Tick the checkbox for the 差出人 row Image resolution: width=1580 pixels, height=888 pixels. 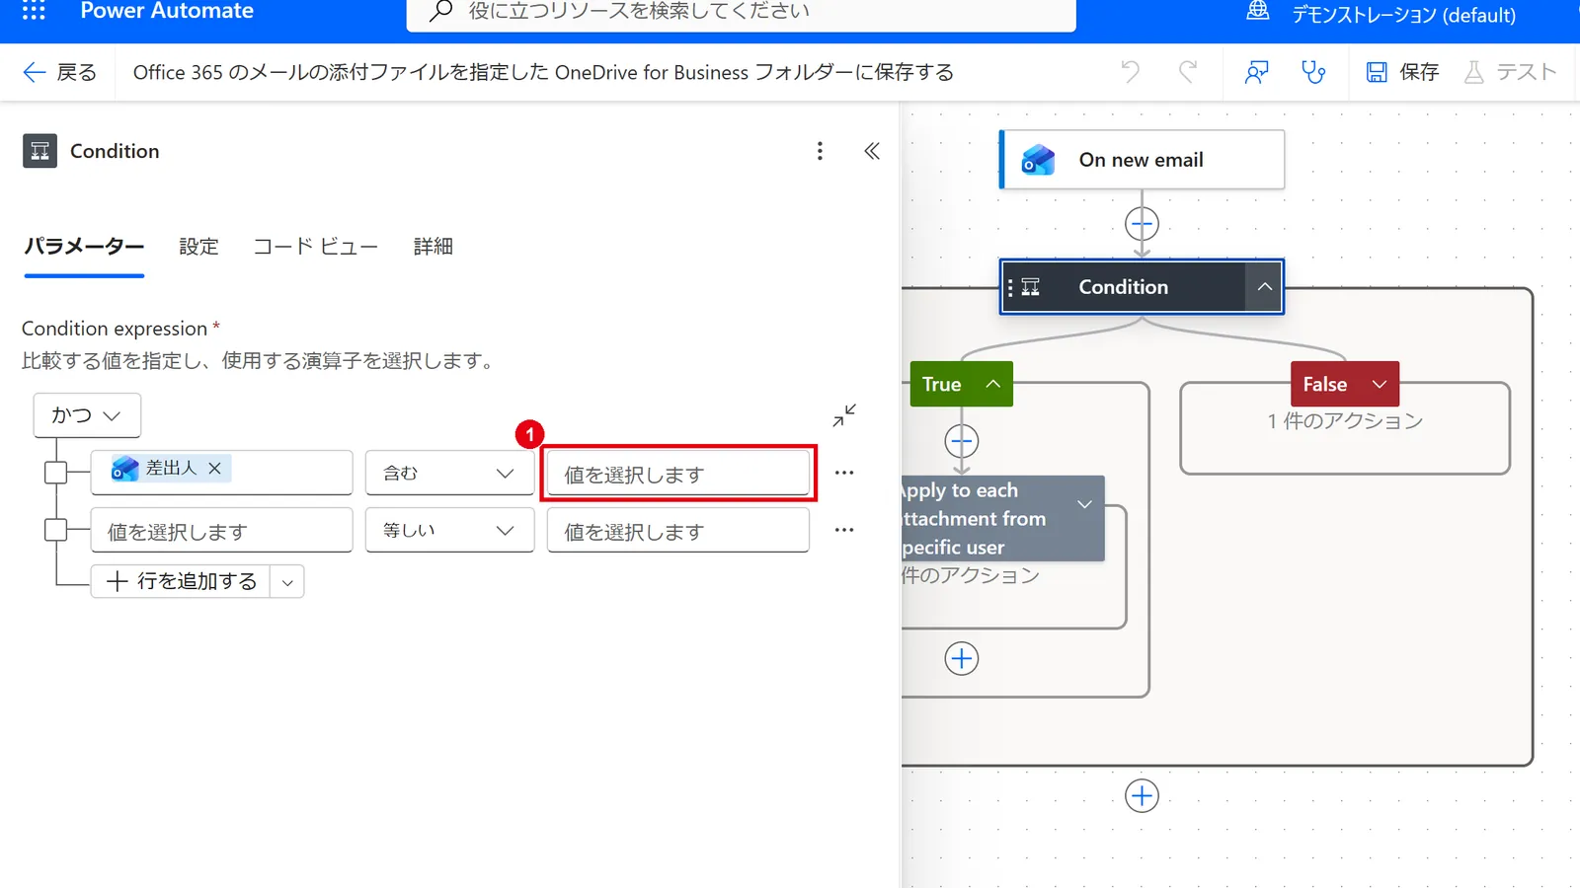(x=56, y=473)
